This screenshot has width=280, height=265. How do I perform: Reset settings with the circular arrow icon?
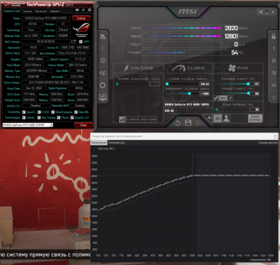point(178,123)
